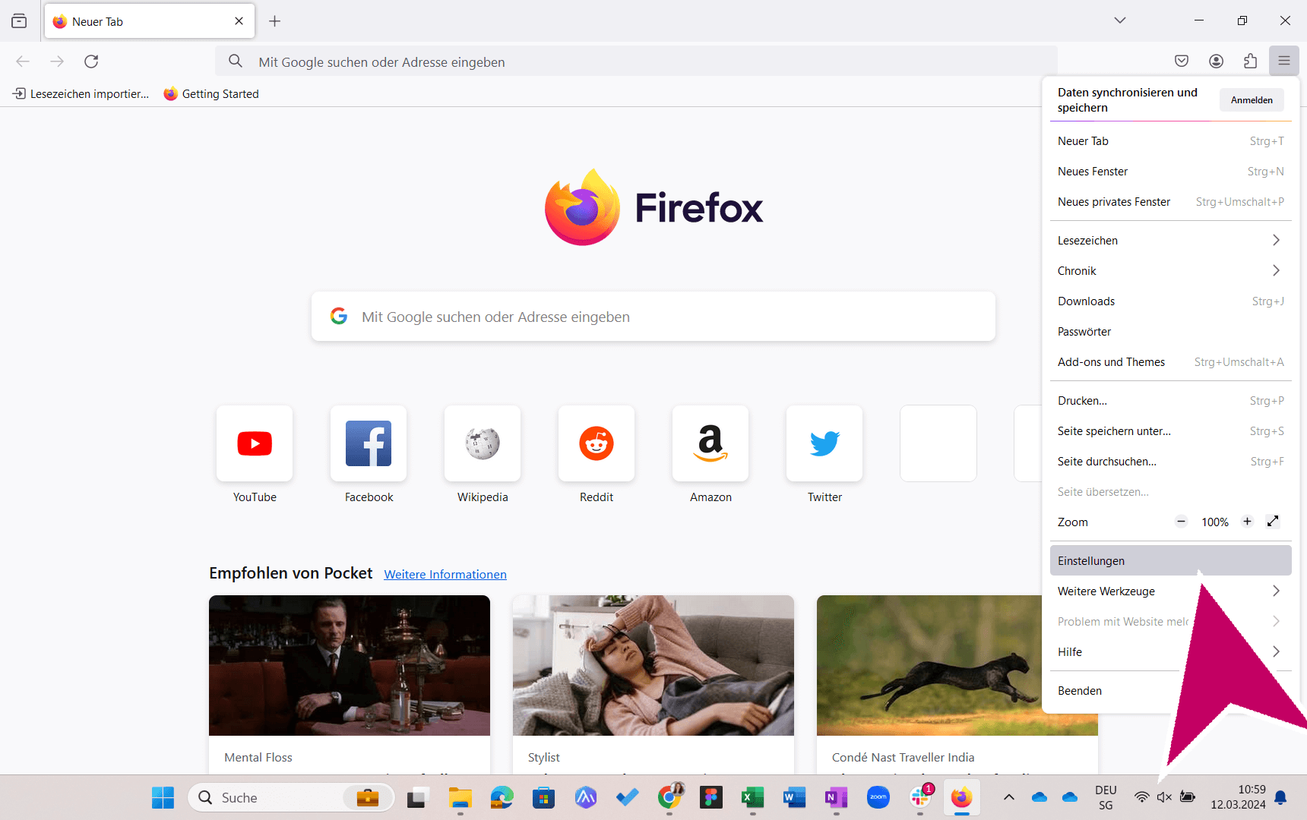Screen dimensions: 1307x820
Task: Open the empty shortcut tile after Twitter
Action: (x=938, y=443)
